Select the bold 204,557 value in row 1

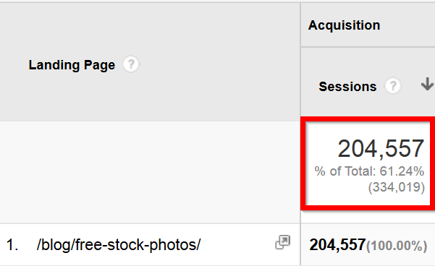337,245
